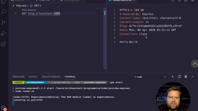Click the editor minimap scrollbar
The image size is (198, 111).
click(105, 39)
